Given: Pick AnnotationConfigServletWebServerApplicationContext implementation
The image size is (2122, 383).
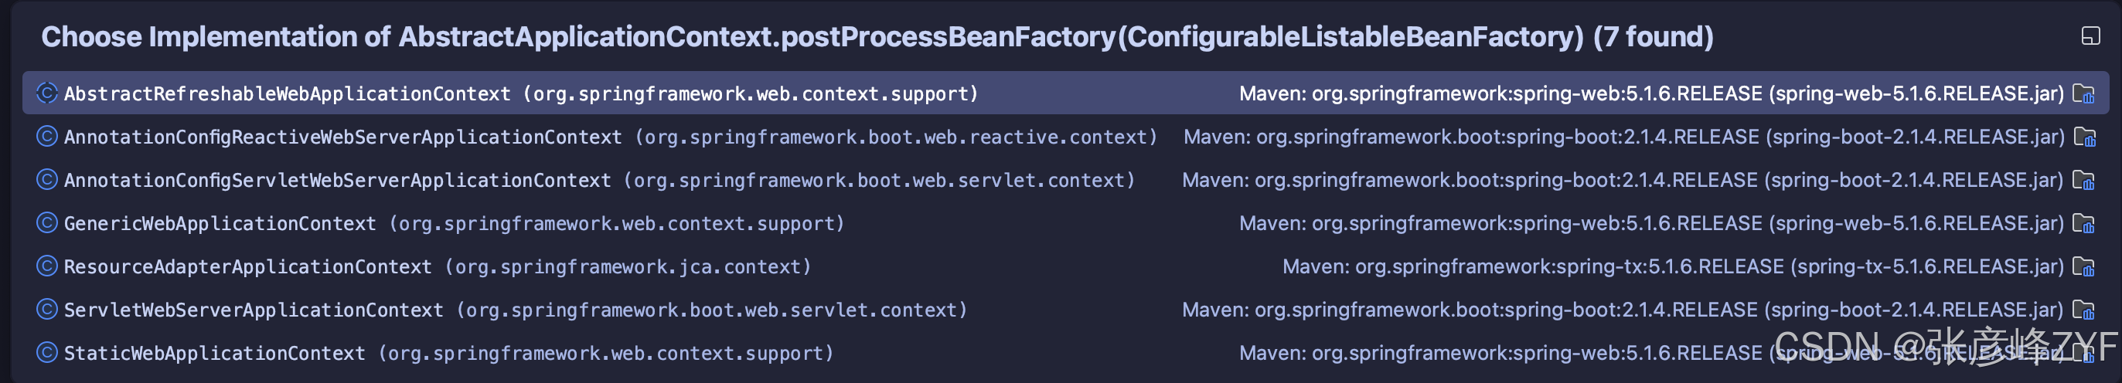Looking at the screenshot, I should coord(337,181).
